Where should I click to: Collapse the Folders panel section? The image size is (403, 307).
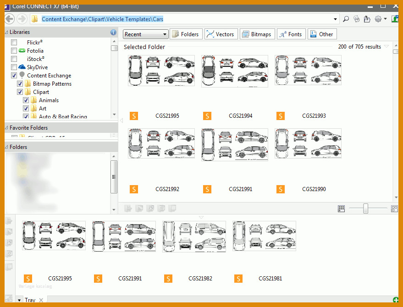6,147
